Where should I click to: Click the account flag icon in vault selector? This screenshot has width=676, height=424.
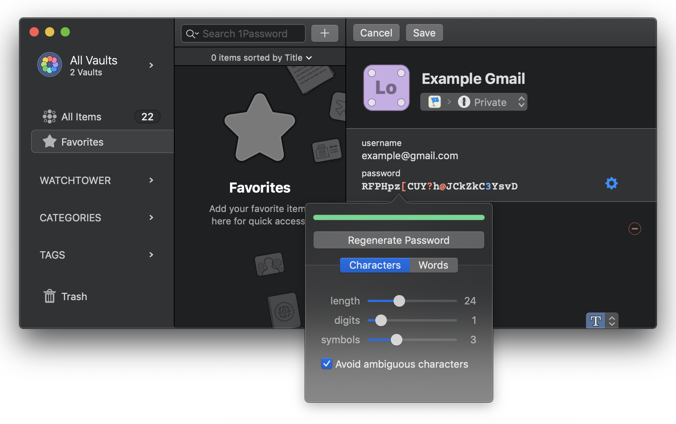pos(435,102)
